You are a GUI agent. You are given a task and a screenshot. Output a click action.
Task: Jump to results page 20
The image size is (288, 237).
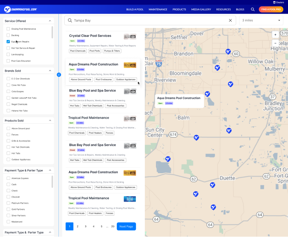point(113,226)
